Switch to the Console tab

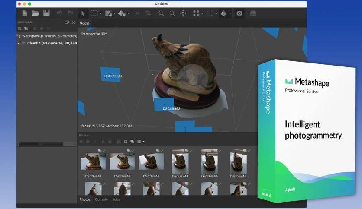(x=101, y=199)
